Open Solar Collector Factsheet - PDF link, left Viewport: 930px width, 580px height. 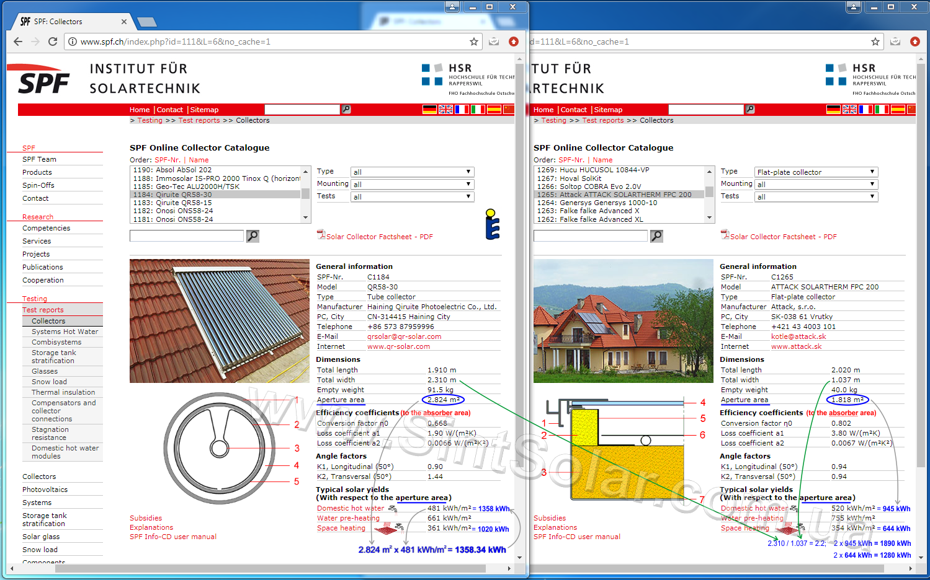coord(380,237)
